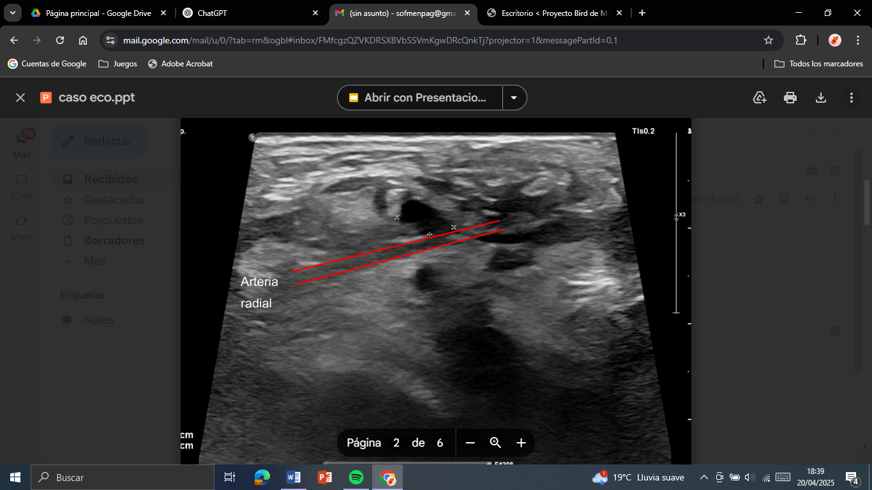
Task: Open Task View on the taskbar
Action: [x=230, y=477]
